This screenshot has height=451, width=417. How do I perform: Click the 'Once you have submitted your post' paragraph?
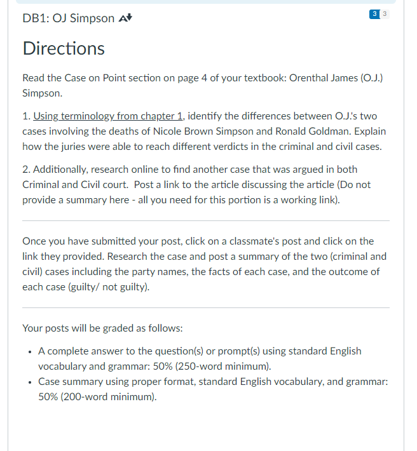[204, 264]
